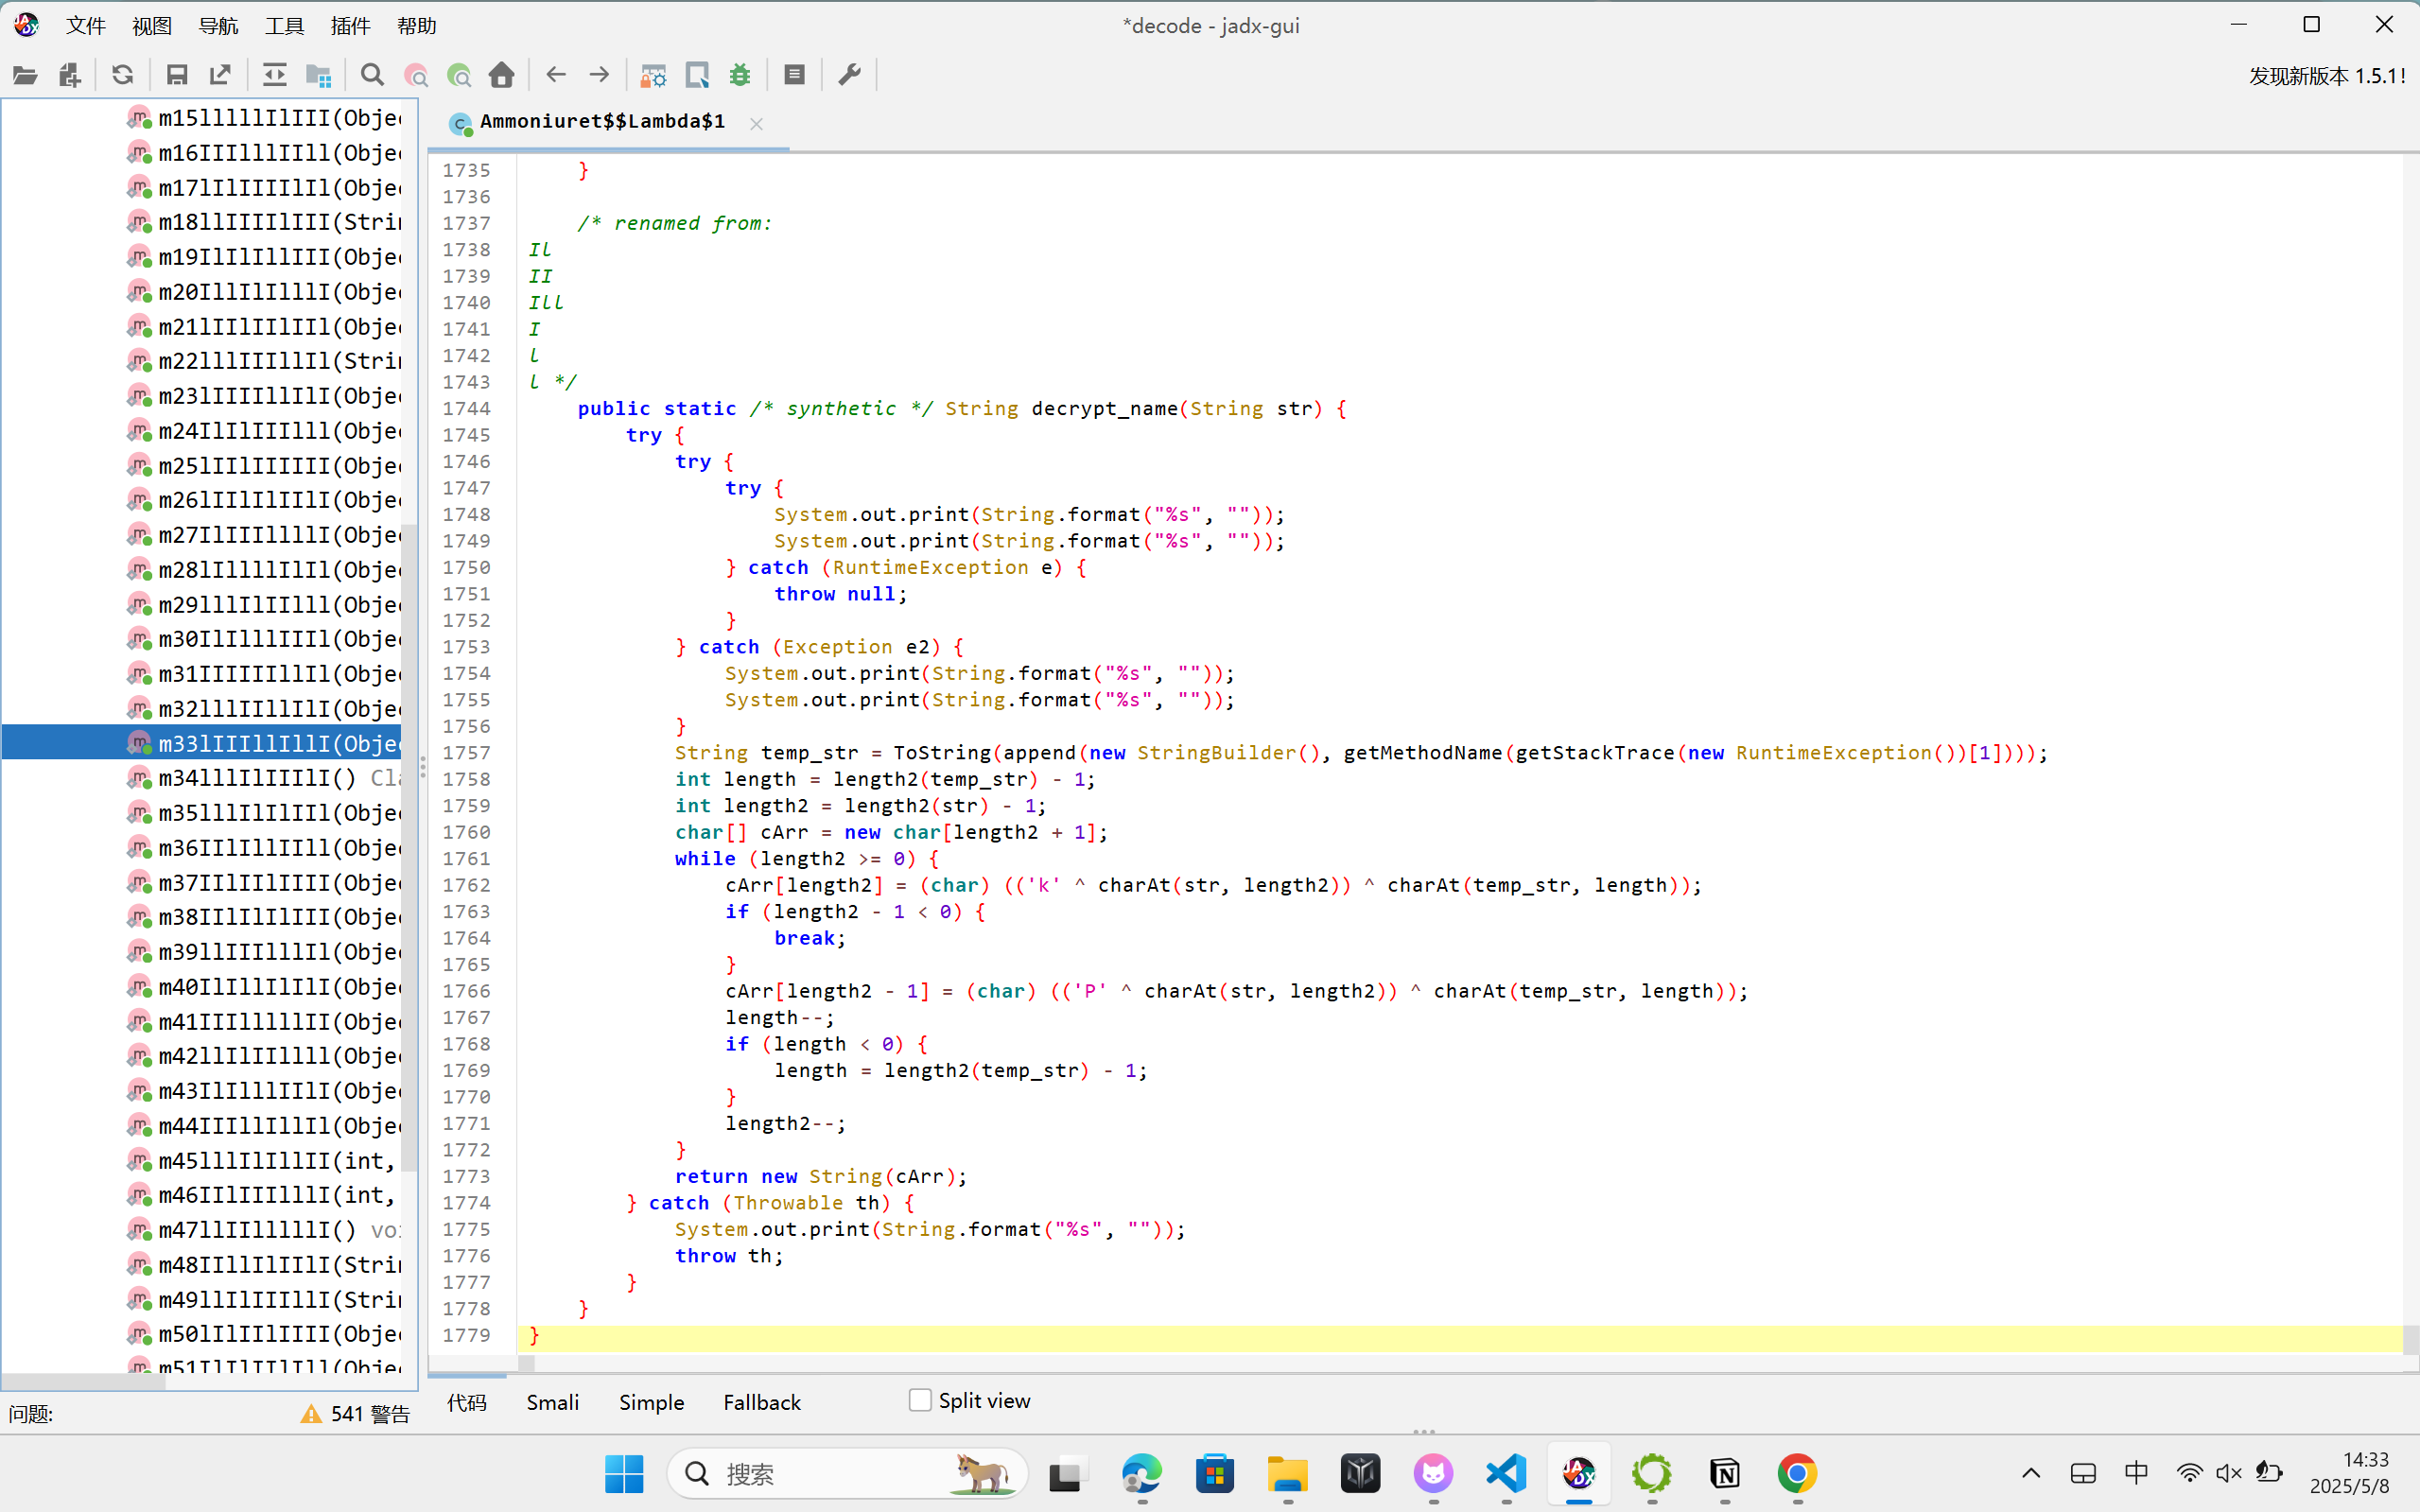Reload files with the refresh icon
The width and height of the screenshot is (2420, 1512).
coord(123,75)
